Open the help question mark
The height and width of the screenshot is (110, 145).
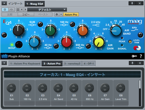[141, 56]
